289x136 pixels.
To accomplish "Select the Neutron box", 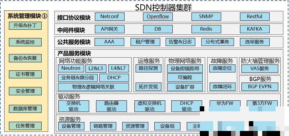I will [x=71, y=69].
